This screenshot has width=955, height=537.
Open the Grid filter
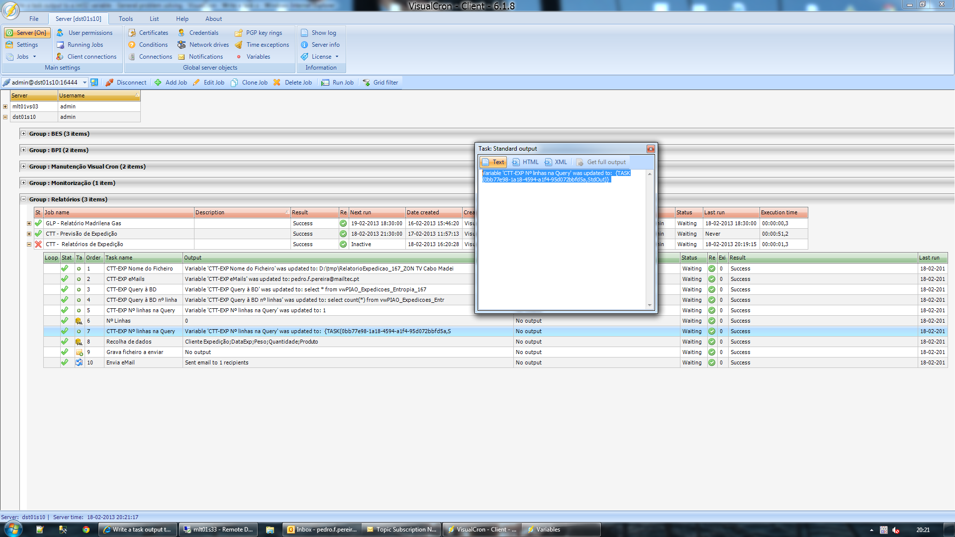point(380,83)
